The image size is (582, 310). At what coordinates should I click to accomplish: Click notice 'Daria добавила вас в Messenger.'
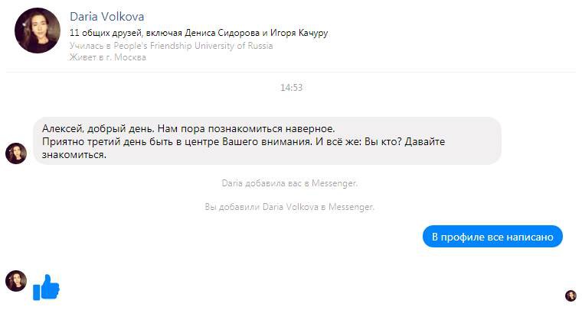(289, 183)
